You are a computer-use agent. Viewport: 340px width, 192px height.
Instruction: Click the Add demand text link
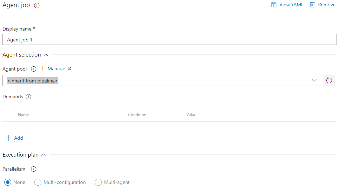tap(19, 138)
